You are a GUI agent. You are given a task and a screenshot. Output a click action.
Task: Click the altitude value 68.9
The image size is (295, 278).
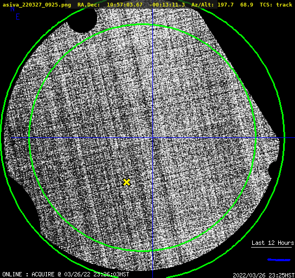pos(246,4)
